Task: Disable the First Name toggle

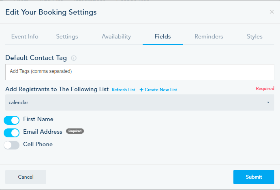Action: point(12,120)
